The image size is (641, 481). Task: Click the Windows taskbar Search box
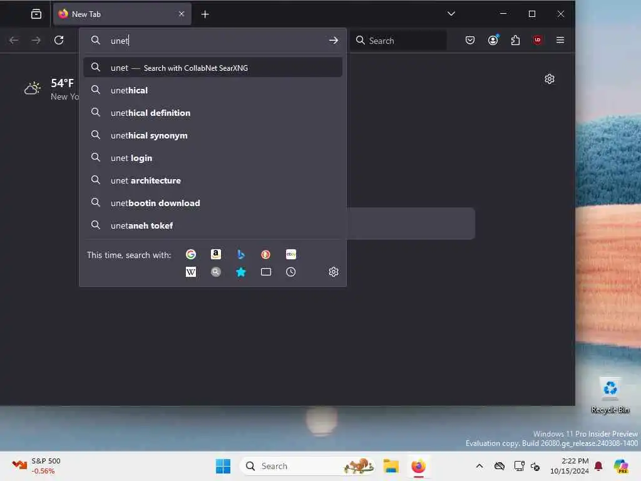pyautogui.click(x=307, y=466)
